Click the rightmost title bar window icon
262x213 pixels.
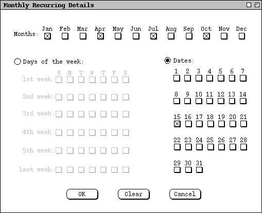(x=257, y=5)
